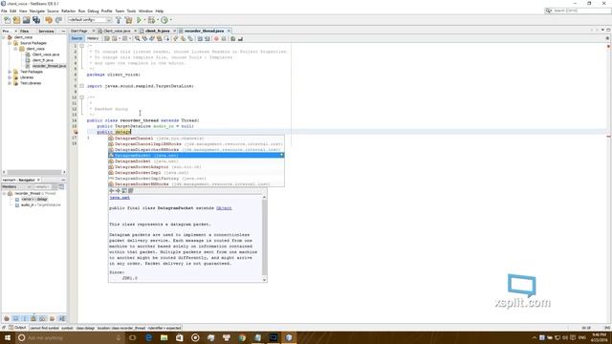
Task: Open the Window menu
Action: pos(145,11)
